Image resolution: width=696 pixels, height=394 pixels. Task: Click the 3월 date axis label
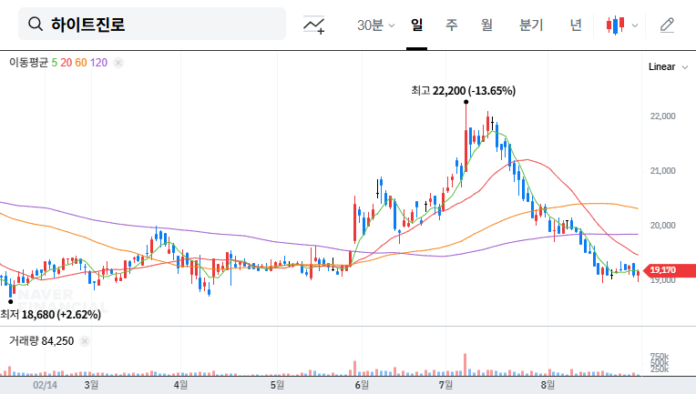[x=91, y=385]
